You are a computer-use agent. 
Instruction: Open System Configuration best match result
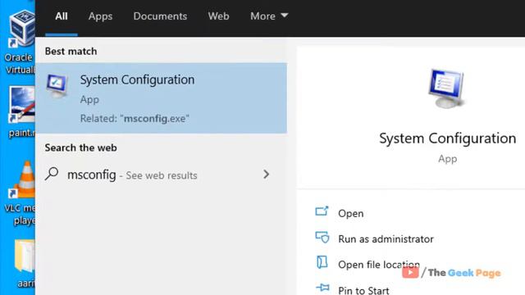pyautogui.click(x=161, y=98)
